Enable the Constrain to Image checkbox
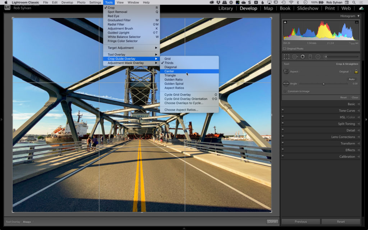Viewport: 368px width, 230px height. point(285,91)
